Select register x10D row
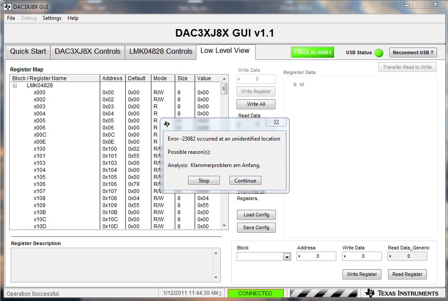Viewport: 448px width, 301px height. pos(116,226)
